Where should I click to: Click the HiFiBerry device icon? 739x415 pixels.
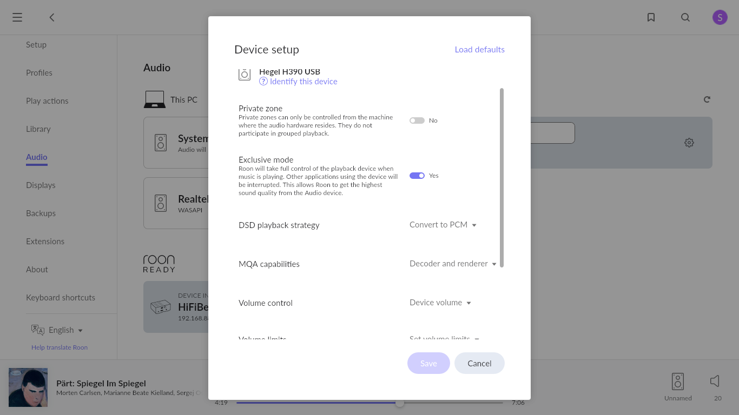point(161,307)
